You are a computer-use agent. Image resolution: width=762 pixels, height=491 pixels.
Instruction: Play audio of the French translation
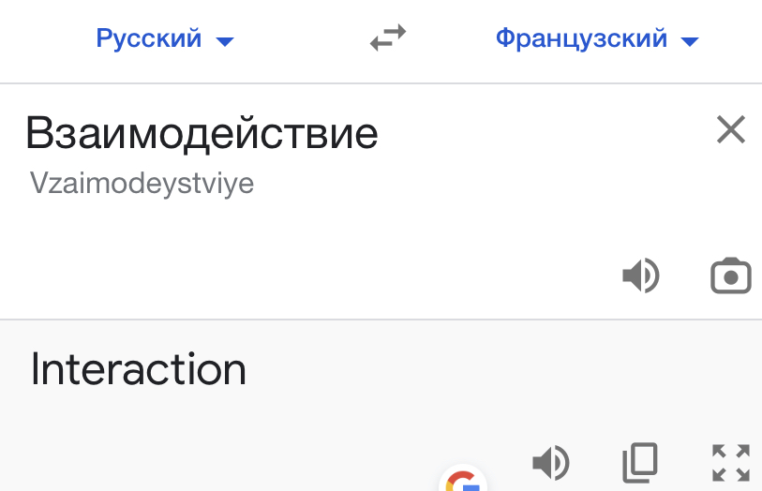point(551,462)
